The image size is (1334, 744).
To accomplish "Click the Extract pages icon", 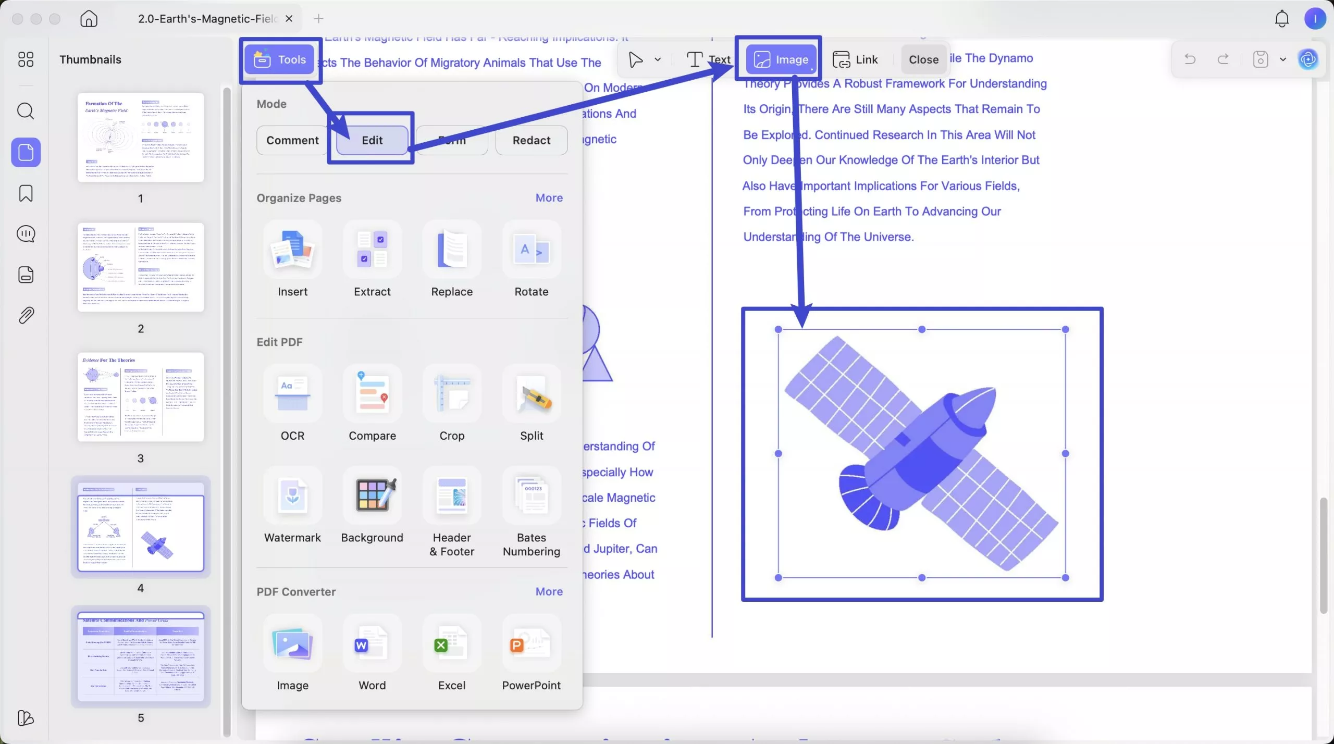I will 372,250.
